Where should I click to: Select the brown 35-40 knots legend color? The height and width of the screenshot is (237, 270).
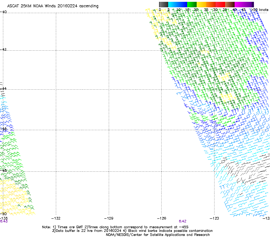[x=230, y=4]
